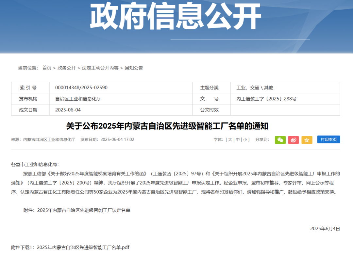Share the article via the WeChat icon

pos(280,140)
